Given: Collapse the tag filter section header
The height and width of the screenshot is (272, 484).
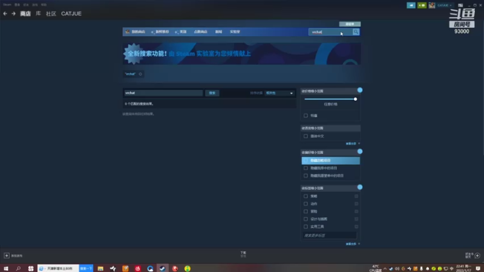Looking at the screenshot, I should coord(330,188).
